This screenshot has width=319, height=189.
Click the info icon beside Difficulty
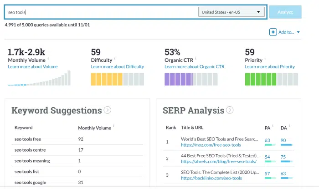115,58
